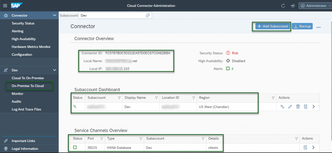Click the Dev subaccount icon in sidebar
332x153 pixels.
point(6,70)
